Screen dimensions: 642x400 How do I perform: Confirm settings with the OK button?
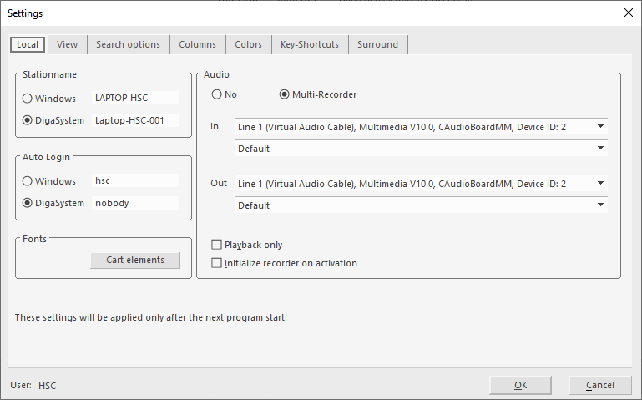click(520, 385)
